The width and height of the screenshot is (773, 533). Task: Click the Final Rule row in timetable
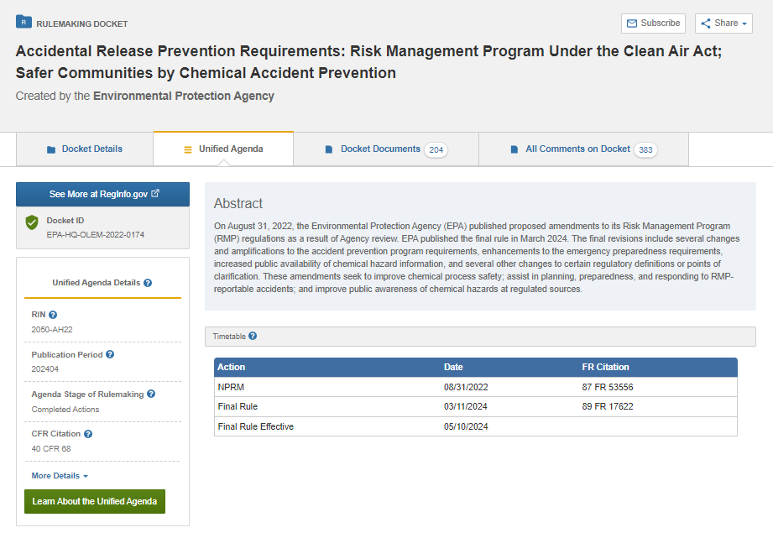click(x=475, y=406)
